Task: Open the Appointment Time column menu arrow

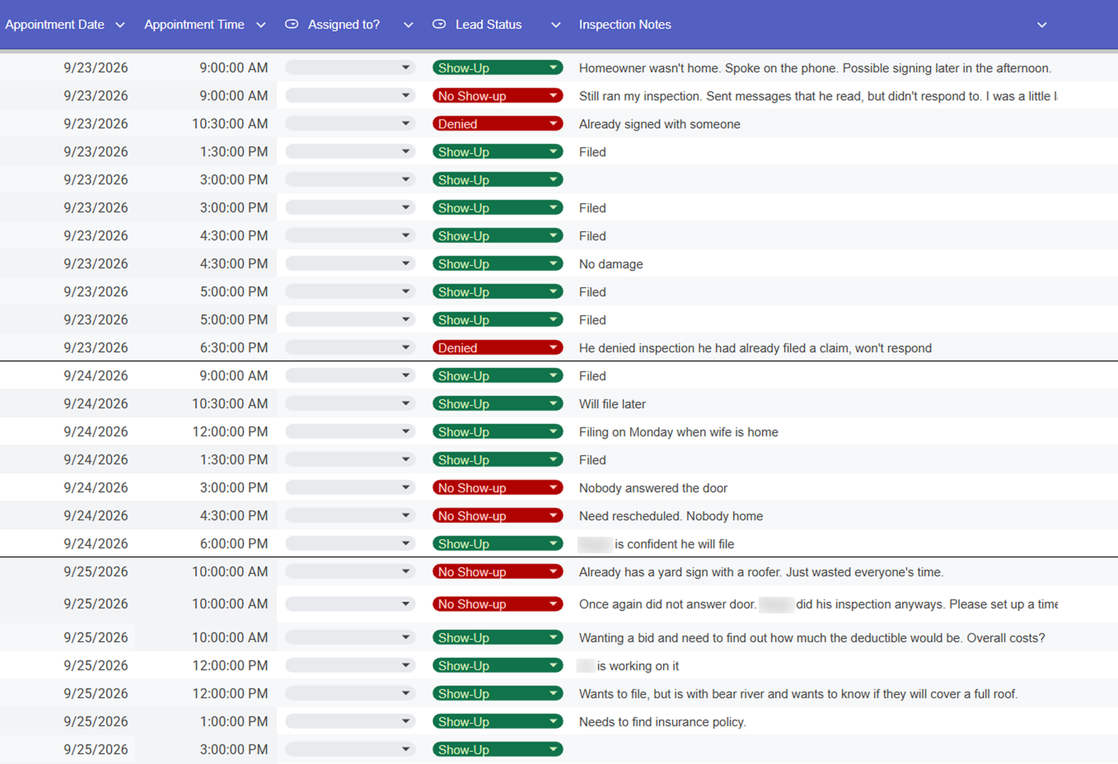Action: click(261, 25)
